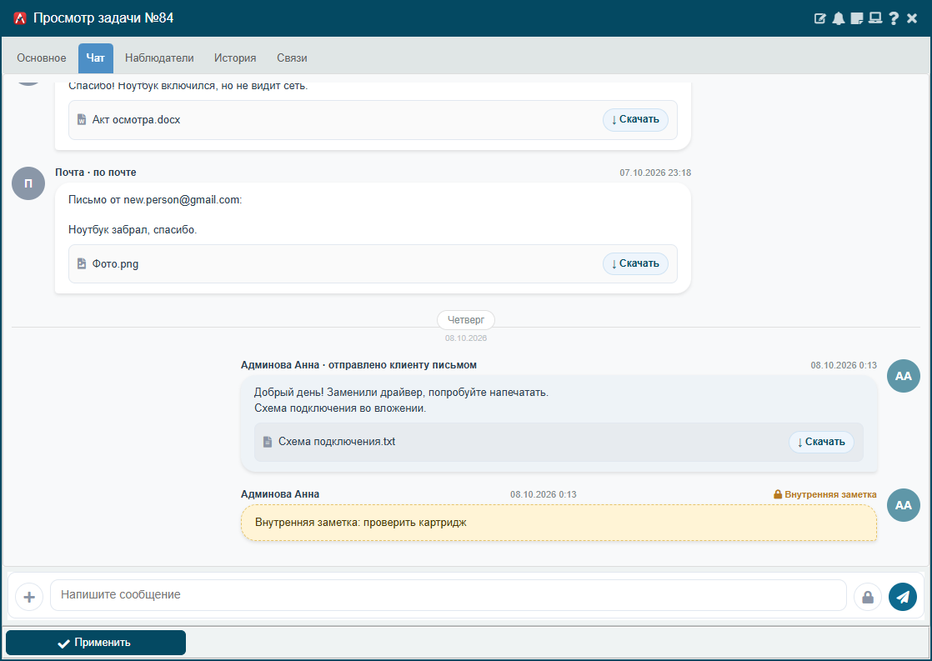Open help via the question mark icon
The height and width of the screenshot is (661, 932).
[x=894, y=18]
